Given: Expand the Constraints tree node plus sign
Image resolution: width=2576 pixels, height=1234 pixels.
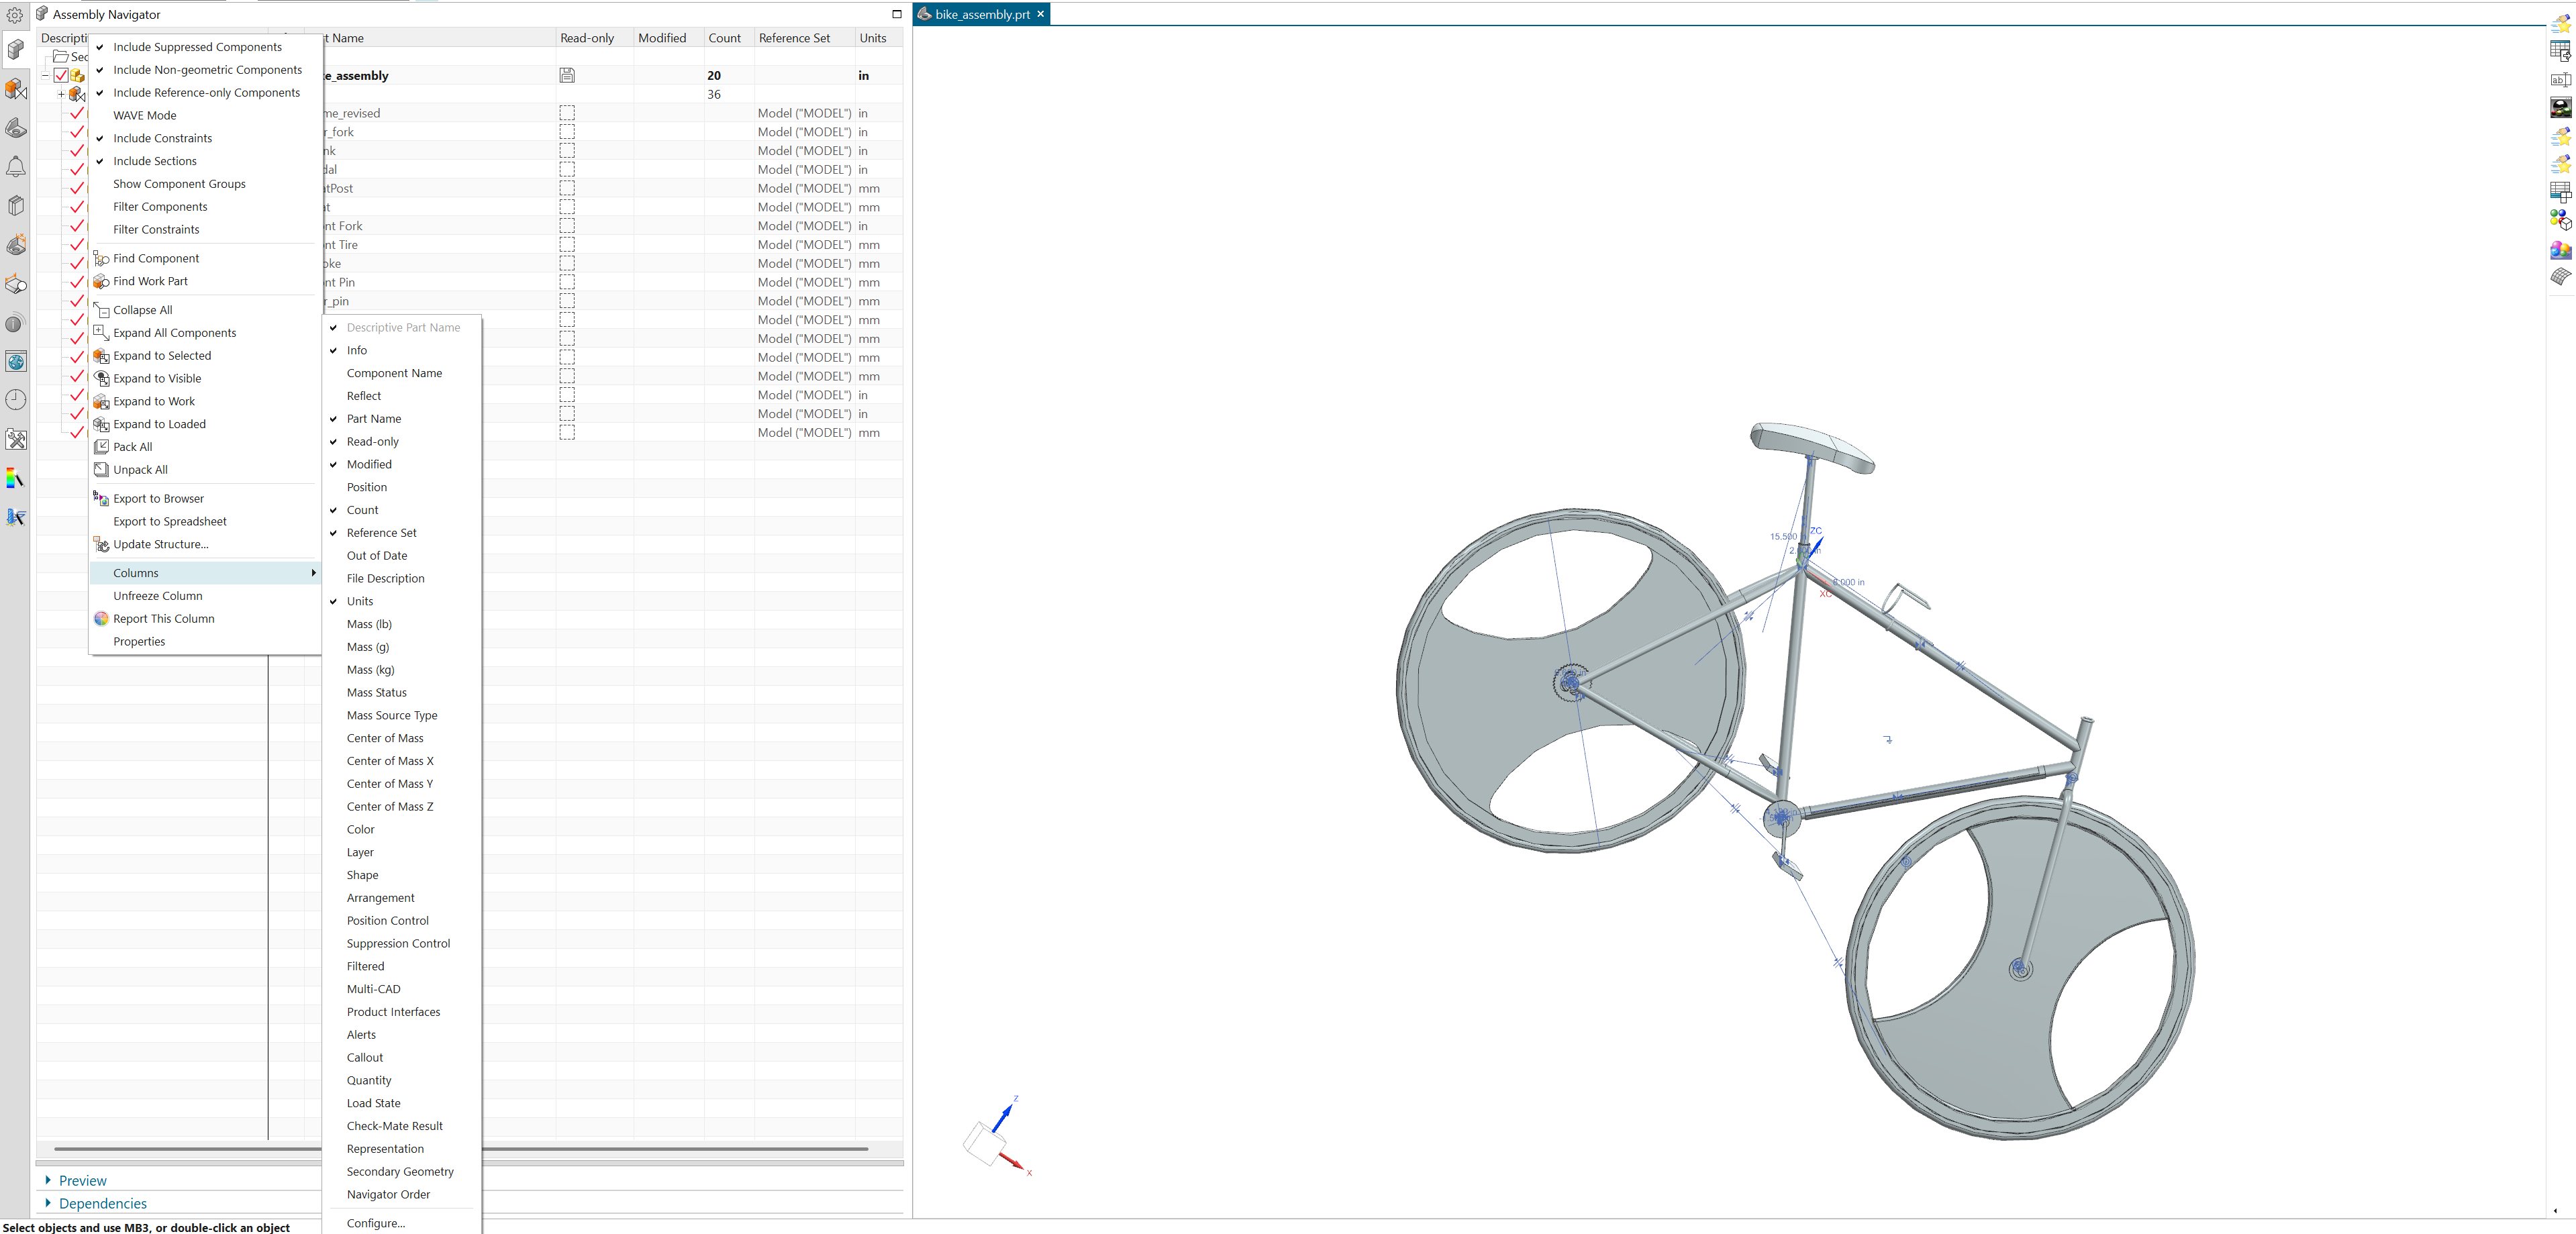Looking at the screenshot, I should 61,95.
